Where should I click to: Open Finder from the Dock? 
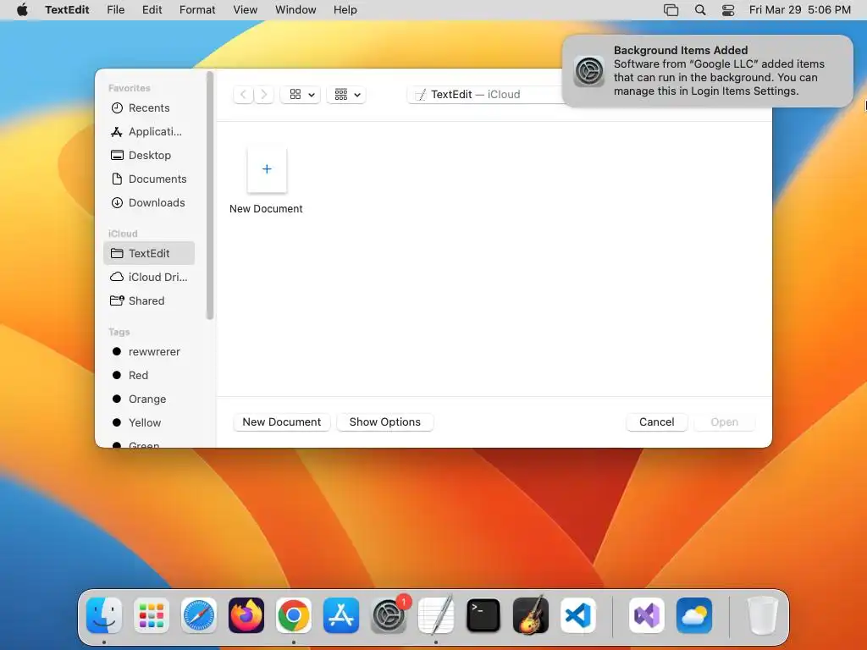click(x=104, y=615)
